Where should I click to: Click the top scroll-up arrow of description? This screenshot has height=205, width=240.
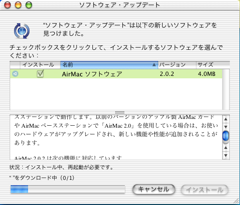click(x=226, y=119)
